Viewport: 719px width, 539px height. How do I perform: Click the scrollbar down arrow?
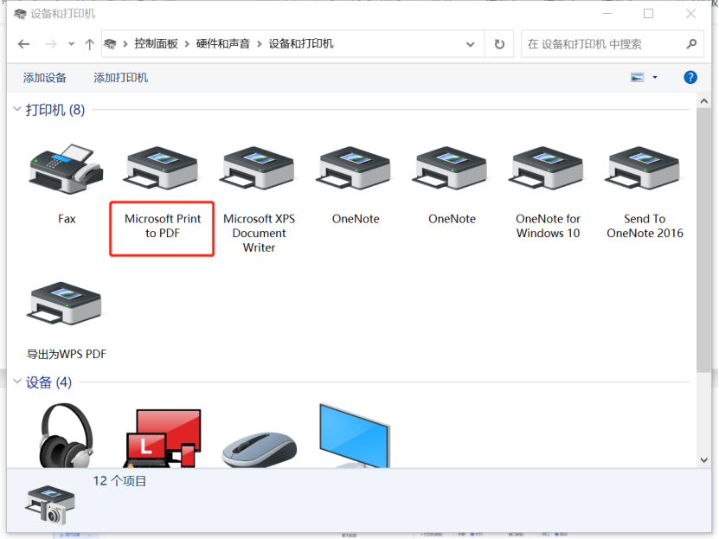(704, 460)
